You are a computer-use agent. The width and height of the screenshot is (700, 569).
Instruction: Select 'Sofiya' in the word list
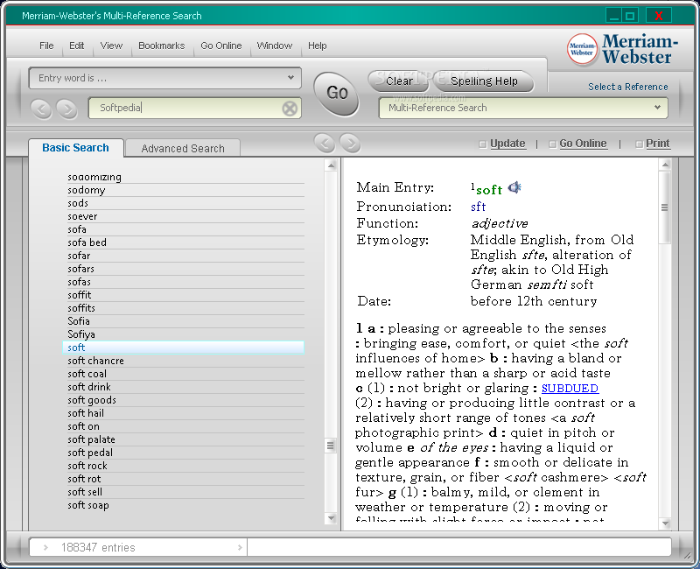[184, 334]
